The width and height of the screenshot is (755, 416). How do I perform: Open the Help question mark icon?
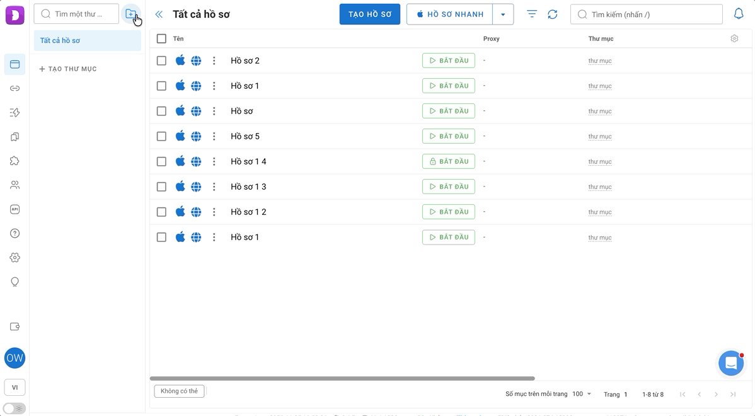coord(15,233)
